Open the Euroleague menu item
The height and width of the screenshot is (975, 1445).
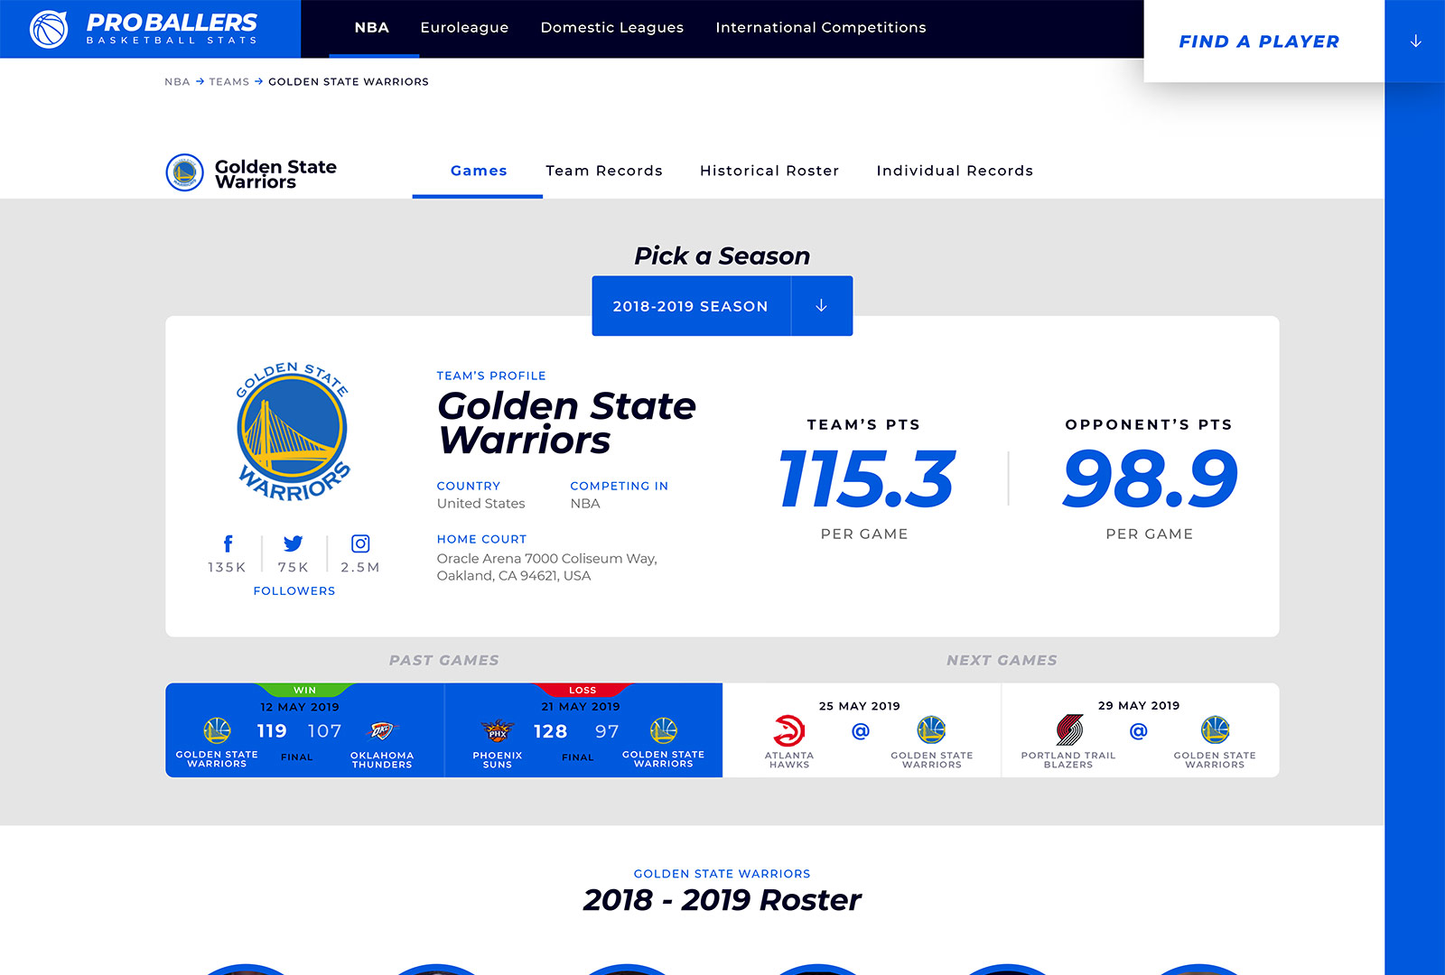(464, 28)
